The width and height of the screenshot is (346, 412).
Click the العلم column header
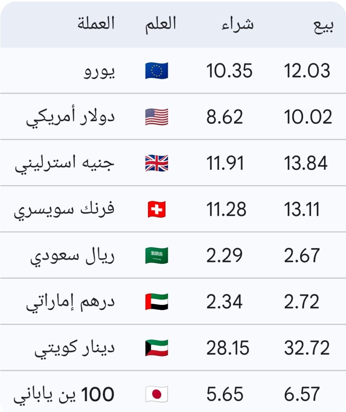[x=161, y=23]
